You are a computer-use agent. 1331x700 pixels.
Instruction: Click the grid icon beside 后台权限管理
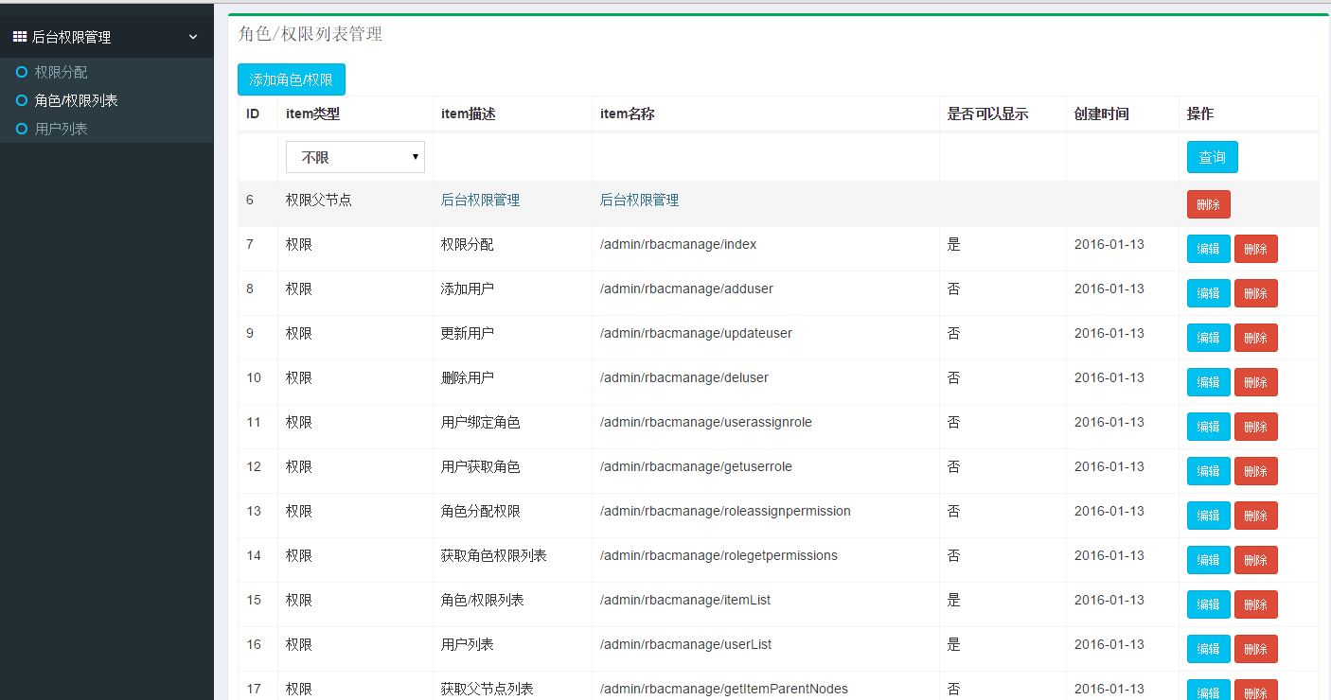click(19, 37)
